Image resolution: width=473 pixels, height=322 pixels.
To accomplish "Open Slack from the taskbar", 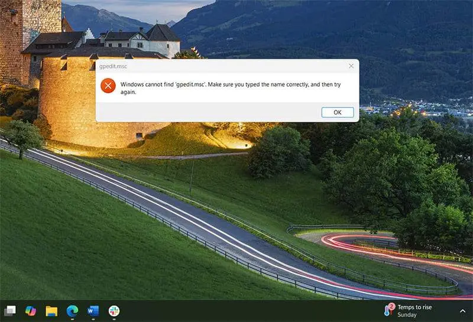I will [114, 311].
